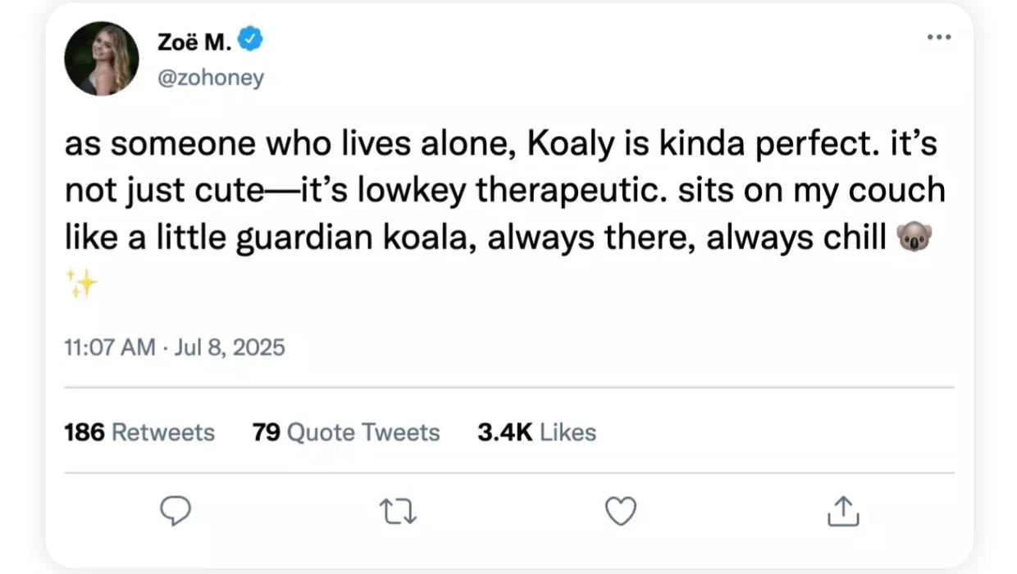
Task: Open the @zohoney handle link
Action: (209, 79)
